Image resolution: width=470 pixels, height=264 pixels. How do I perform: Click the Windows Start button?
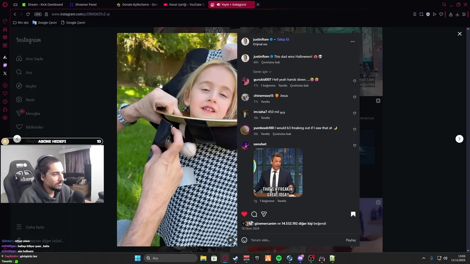[x=138, y=258]
